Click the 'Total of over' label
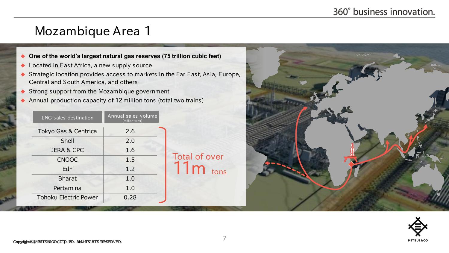This screenshot has height=253, width=449. click(198, 157)
